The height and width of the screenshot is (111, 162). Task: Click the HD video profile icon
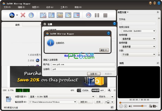tap(9, 99)
